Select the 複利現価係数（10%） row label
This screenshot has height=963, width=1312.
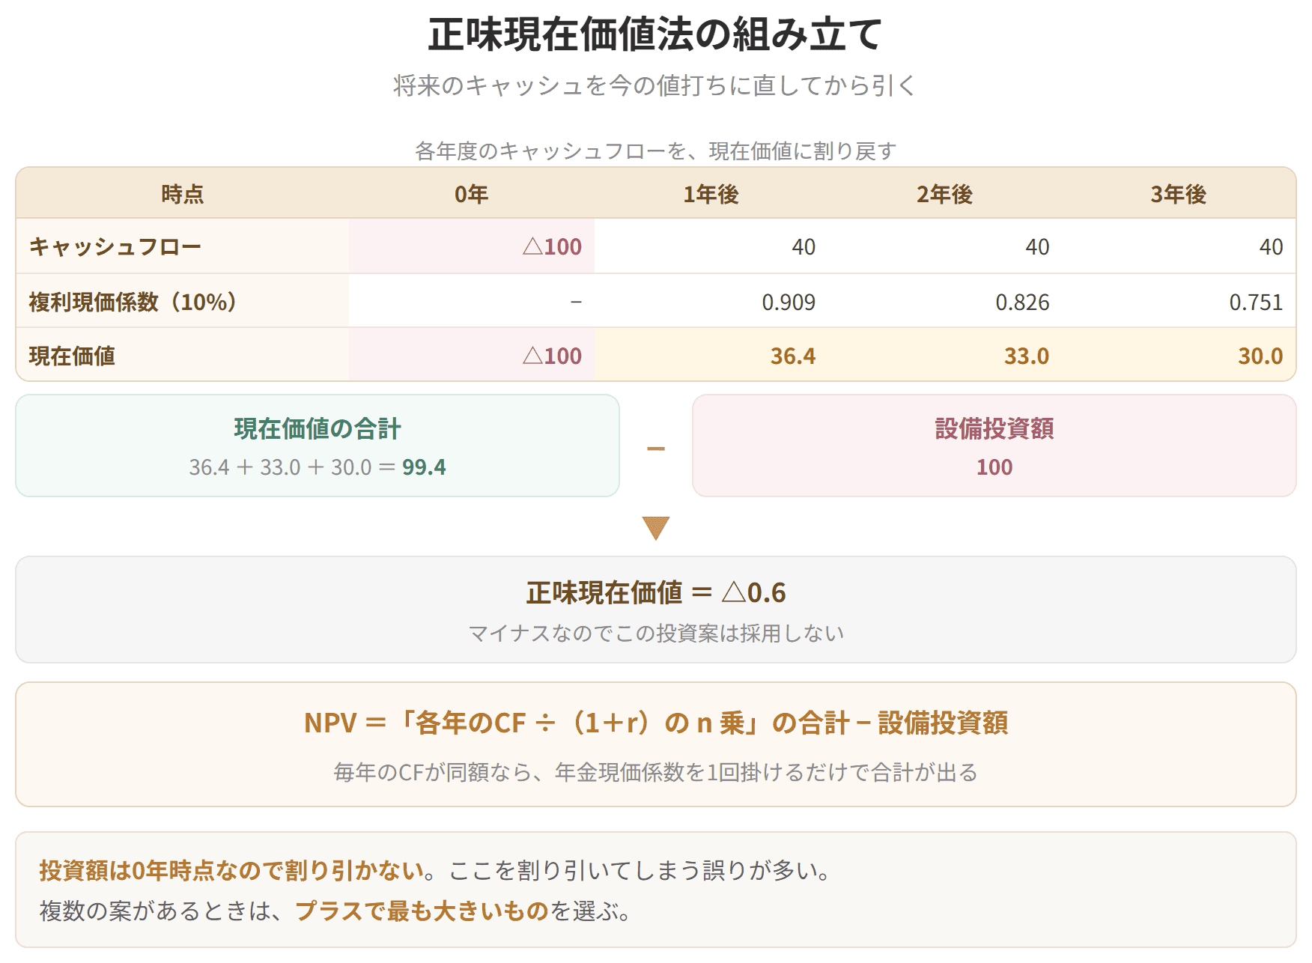[x=133, y=302]
